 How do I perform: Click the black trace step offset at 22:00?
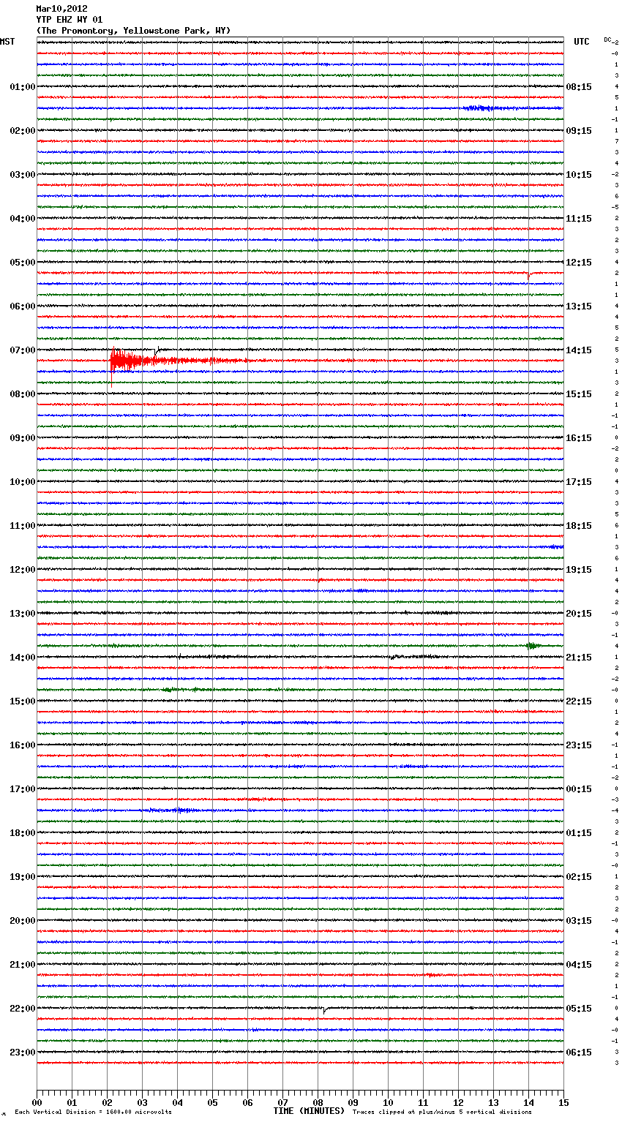click(x=323, y=1010)
